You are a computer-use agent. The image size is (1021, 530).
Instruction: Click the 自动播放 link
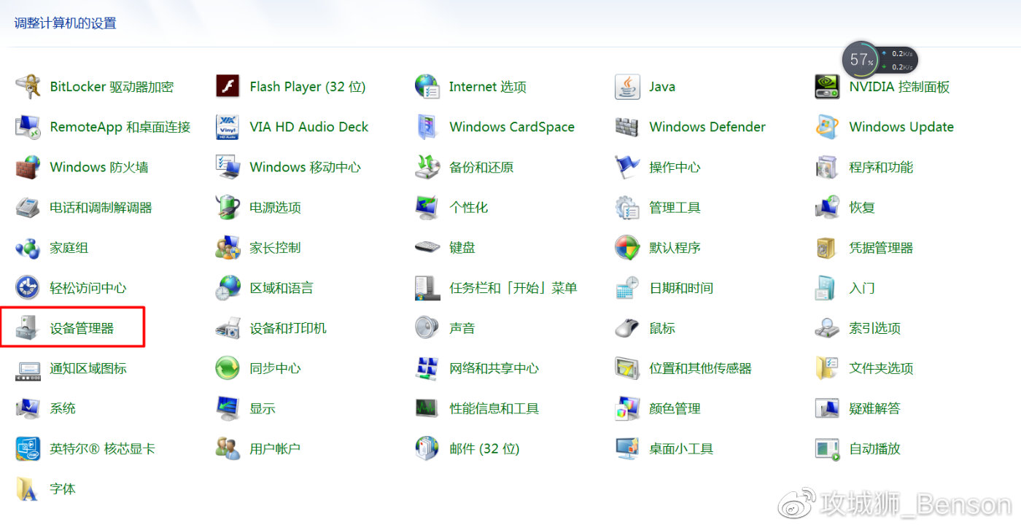point(874,449)
